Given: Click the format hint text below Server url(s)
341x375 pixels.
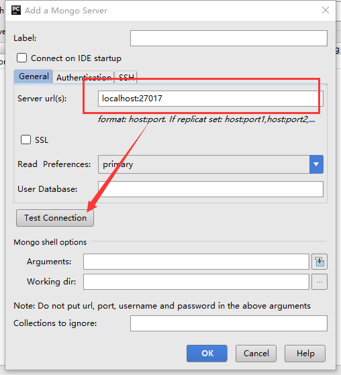Looking at the screenshot, I should pyautogui.click(x=206, y=119).
